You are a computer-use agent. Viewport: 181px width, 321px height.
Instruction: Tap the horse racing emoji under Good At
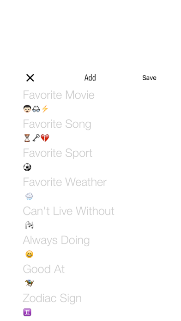(x=29, y=283)
